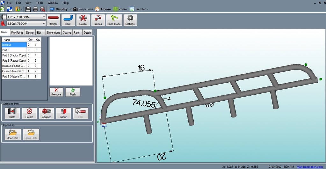The height and width of the screenshot is (169, 326).
Task: Open the Entities tool
Action: coord(98,20)
